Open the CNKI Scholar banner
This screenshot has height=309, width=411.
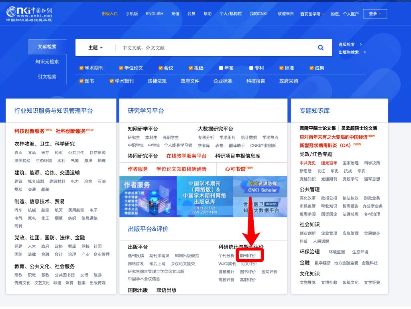260,186
